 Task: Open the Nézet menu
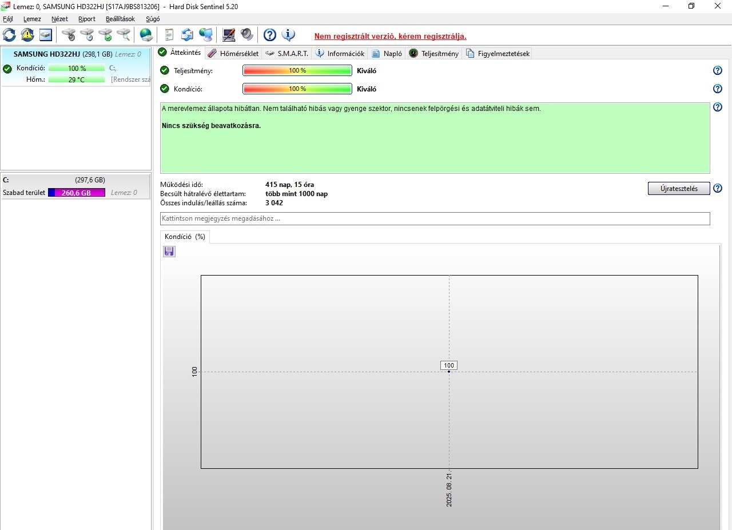[x=59, y=19]
